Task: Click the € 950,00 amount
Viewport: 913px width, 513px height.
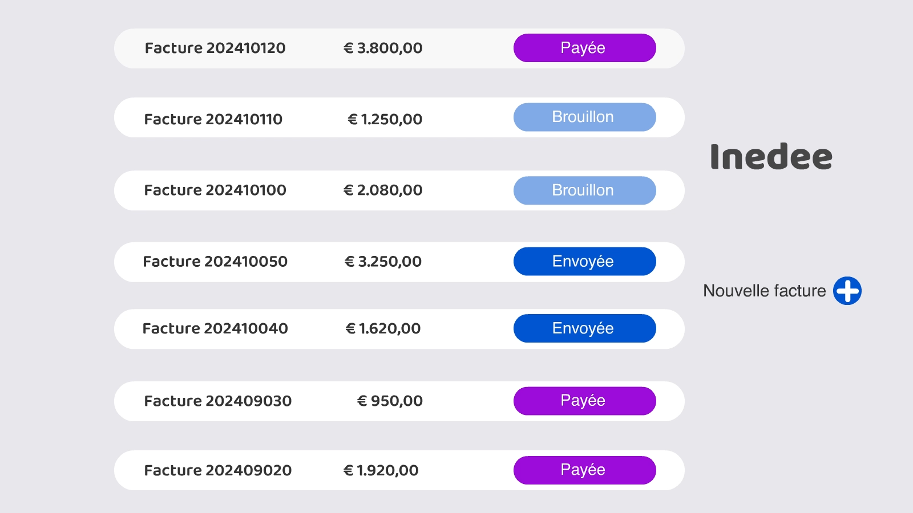Action: [x=390, y=401]
